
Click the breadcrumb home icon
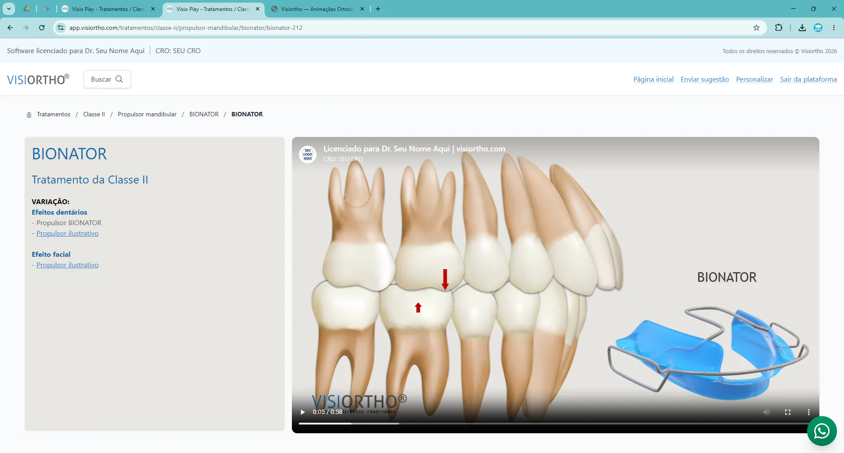[x=29, y=115]
